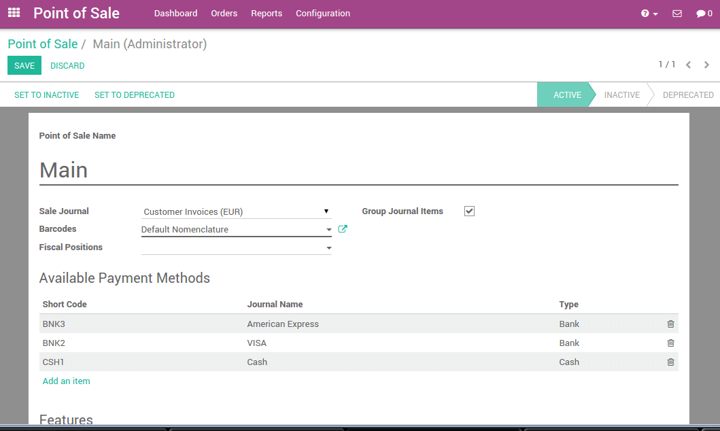Click the Save button
The width and height of the screenshot is (720, 431).
point(24,66)
